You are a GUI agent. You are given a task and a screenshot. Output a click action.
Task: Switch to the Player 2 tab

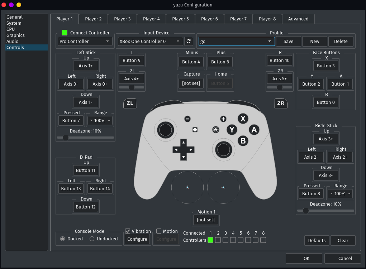(x=93, y=19)
